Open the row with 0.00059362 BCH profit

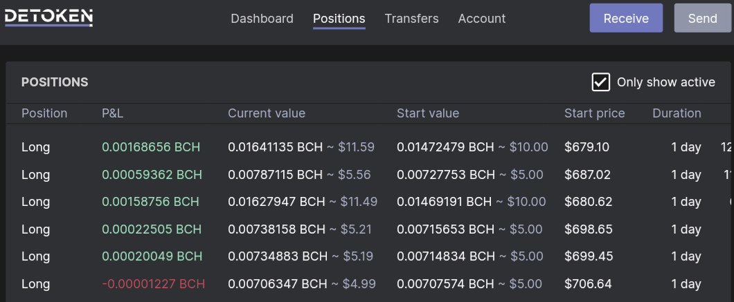(370, 175)
